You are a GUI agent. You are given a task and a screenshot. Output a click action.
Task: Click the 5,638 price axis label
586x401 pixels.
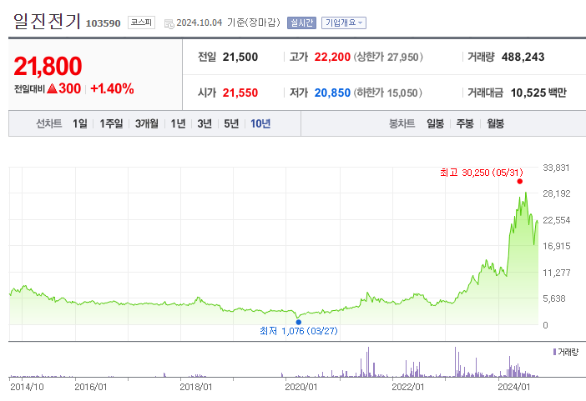click(554, 298)
